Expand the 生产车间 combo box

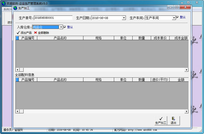tap(174, 18)
